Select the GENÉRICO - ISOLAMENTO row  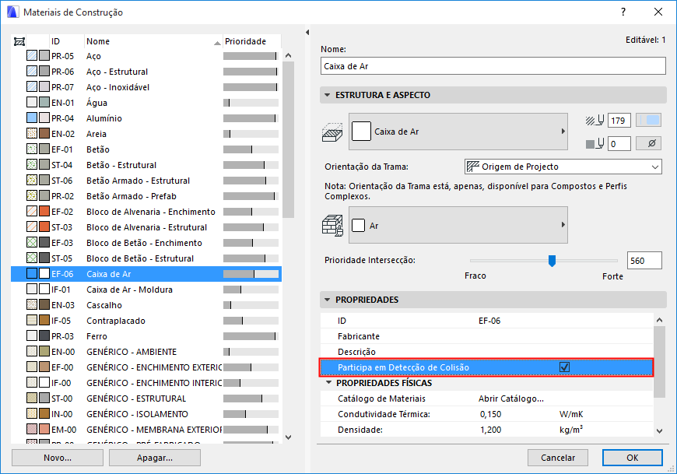(x=146, y=413)
